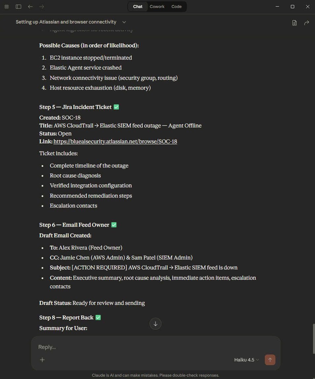Open the attachment plus menu
The width and height of the screenshot is (315, 379).
point(42,359)
